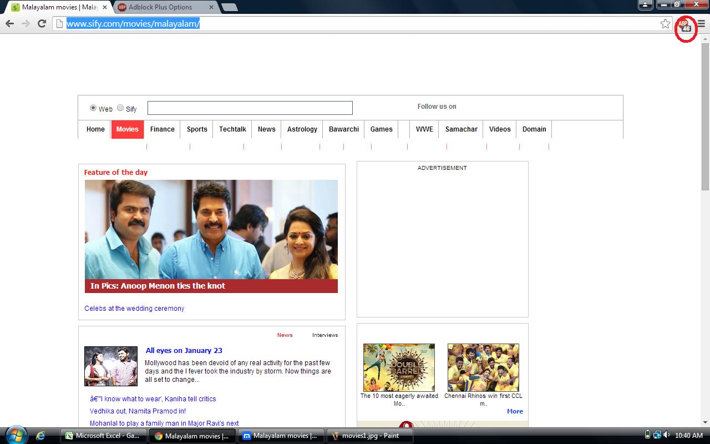
Task: Open the Chrome user profile button
Action: (x=645, y=4)
